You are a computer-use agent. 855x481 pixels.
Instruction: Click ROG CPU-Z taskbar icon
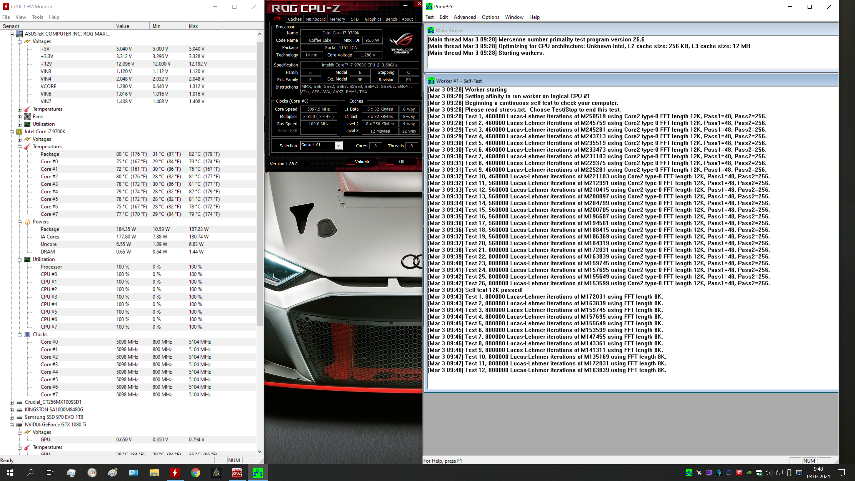click(237, 472)
